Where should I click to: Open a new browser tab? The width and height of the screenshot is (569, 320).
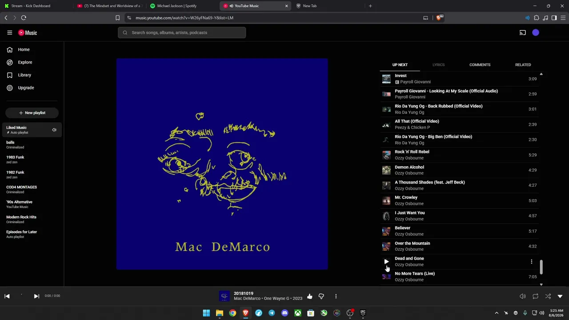click(370, 6)
